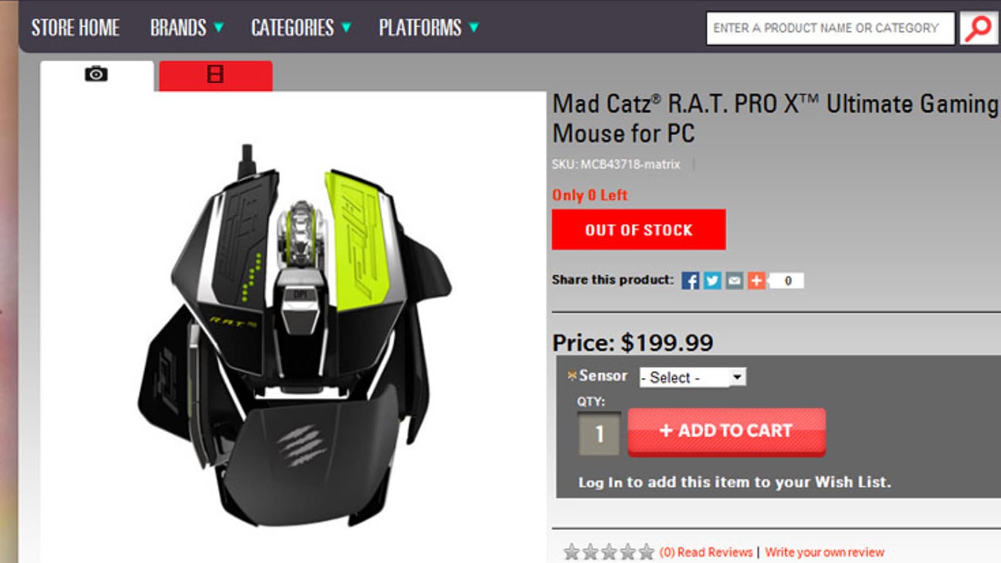1001x563 pixels.
Task: Click the Add to Cart button
Action: pyautogui.click(x=726, y=432)
